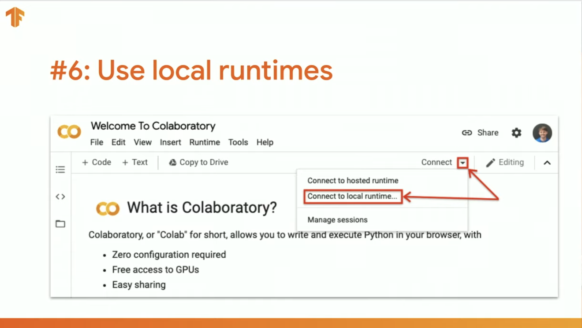
Task: Open the Insert menu
Action: click(x=170, y=142)
